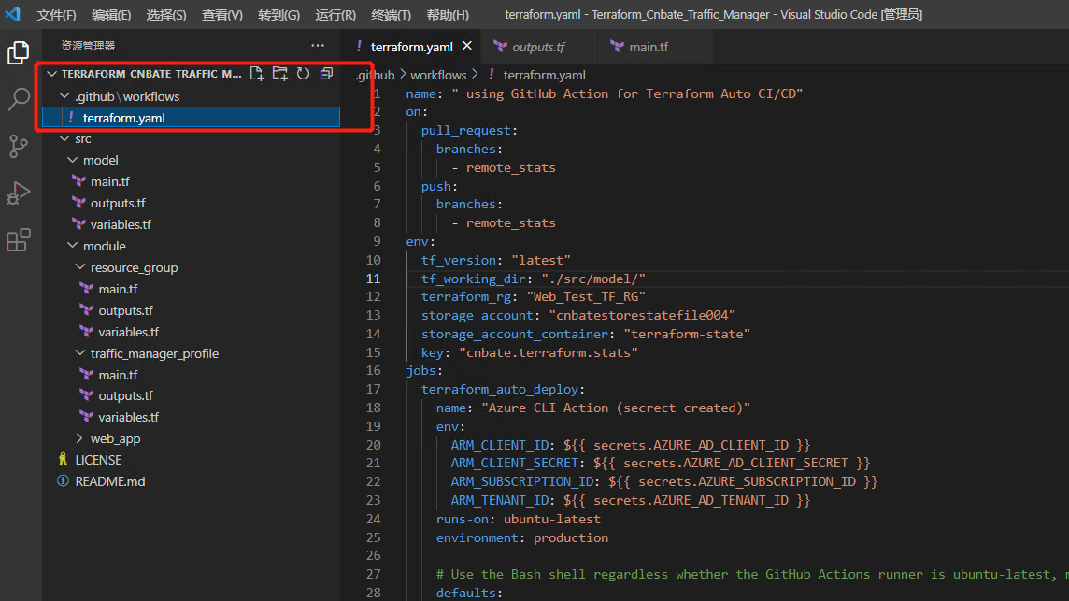Click the workflows breadcrumb segment

[x=438, y=75]
